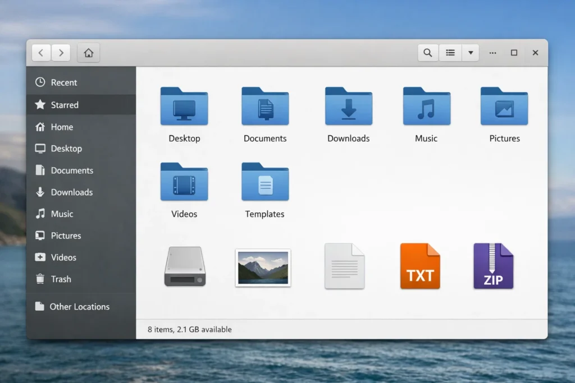
Task: Open Recent in the sidebar
Action: (x=63, y=82)
